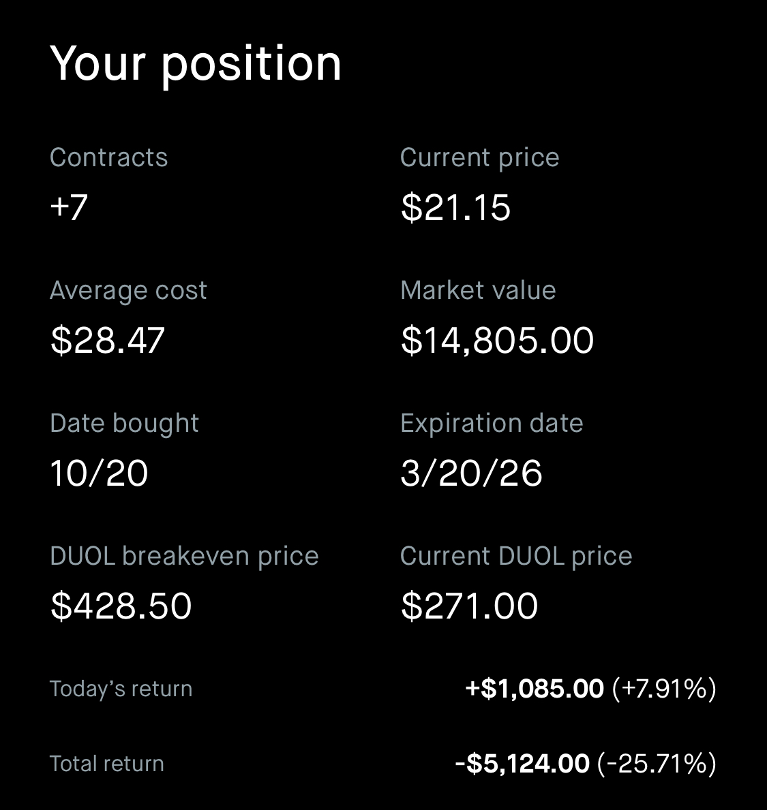This screenshot has width=767, height=810.
Task: Click the +7 contracts value
Action: tap(69, 206)
